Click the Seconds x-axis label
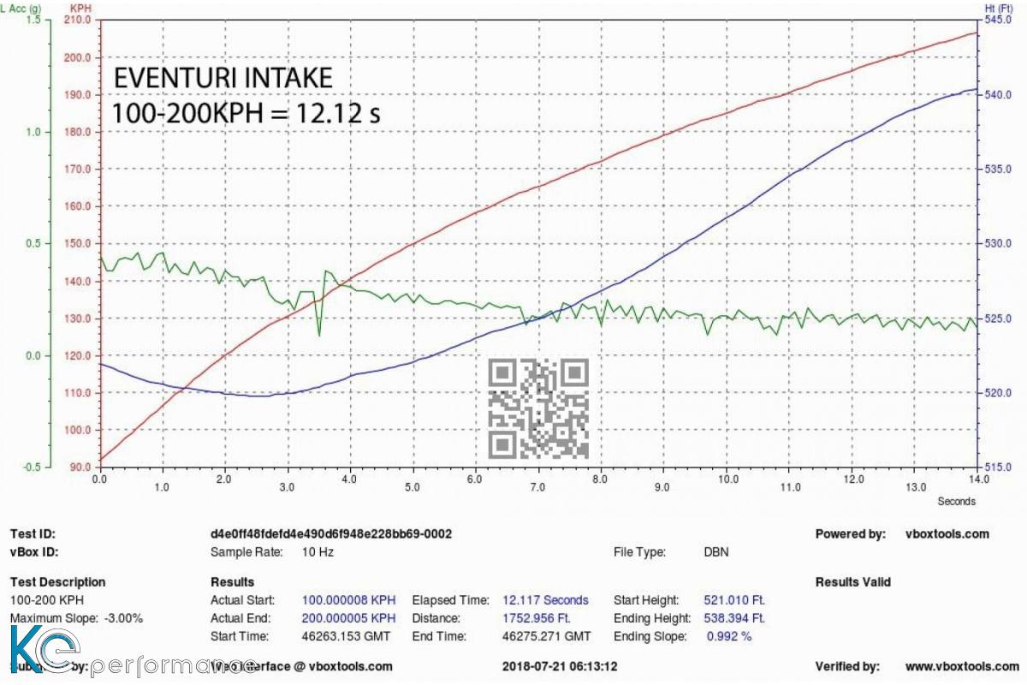The height and width of the screenshot is (685, 1027). tap(955, 502)
